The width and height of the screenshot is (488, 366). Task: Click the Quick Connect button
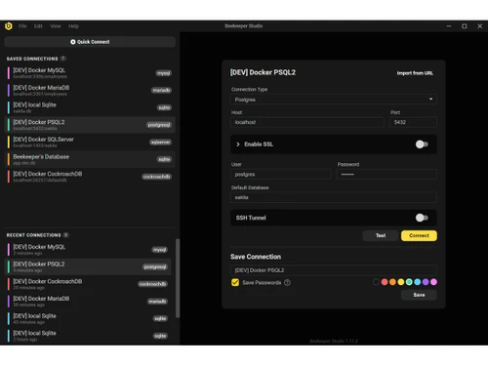90,42
